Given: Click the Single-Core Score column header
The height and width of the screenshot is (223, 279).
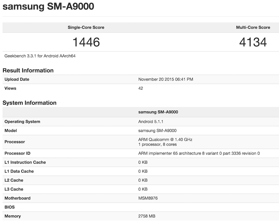Looking at the screenshot, I should click(x=86, y=27).
